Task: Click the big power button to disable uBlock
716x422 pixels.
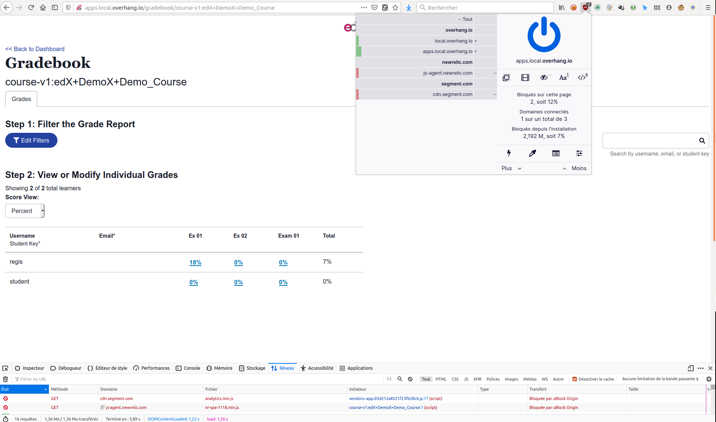Action: pyautogui.click(x=544, y=35)
